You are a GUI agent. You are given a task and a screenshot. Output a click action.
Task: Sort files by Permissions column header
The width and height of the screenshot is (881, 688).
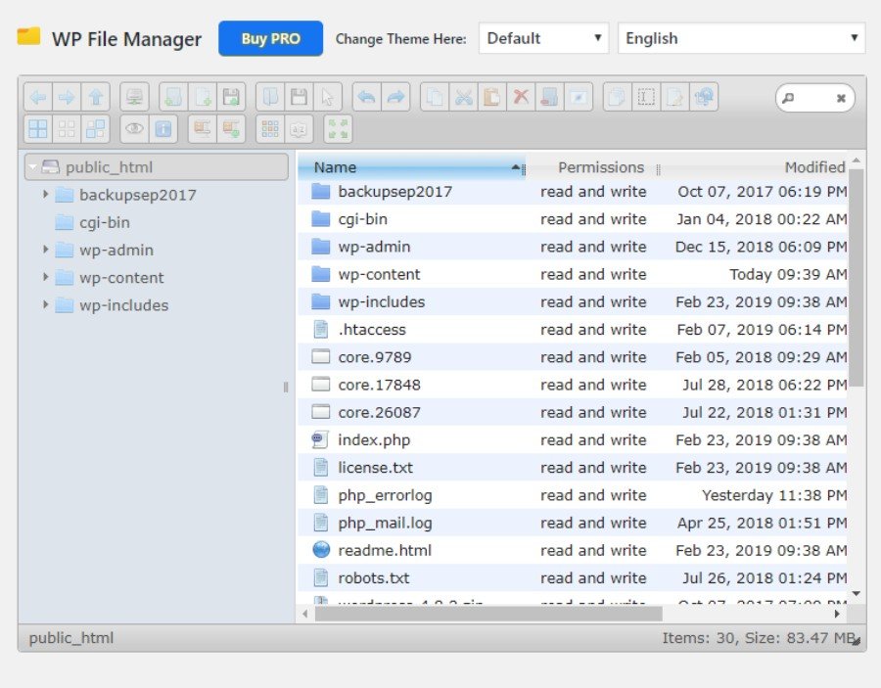(x=600, y=167)
